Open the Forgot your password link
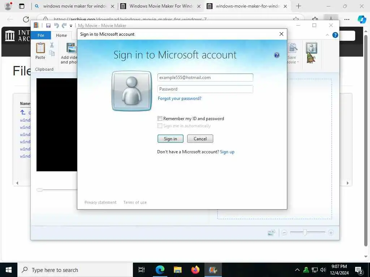This screenshot has width=370, height=277. tap(179, 98)
